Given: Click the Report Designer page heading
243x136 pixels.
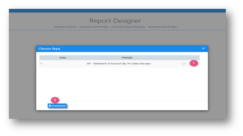Looking at the screenshot, I should pos(115,21).
